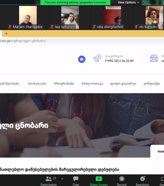This screenshot has height=186, width=164.
Task: Click Mariam Shariqadze's muted microphone icon
Action: 10,27
